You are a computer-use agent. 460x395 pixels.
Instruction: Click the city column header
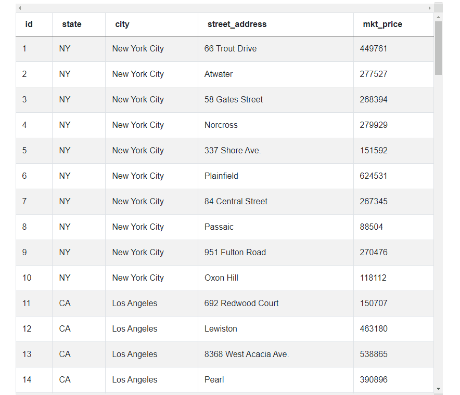122,24
